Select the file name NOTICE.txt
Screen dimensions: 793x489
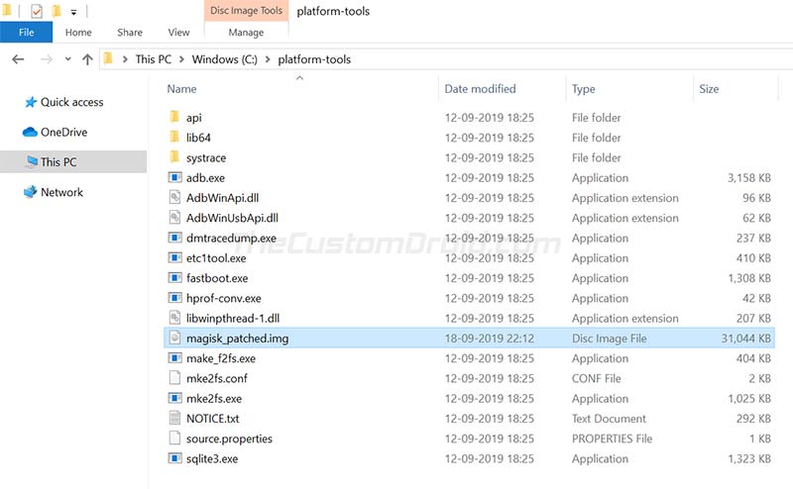coord(213,419)
